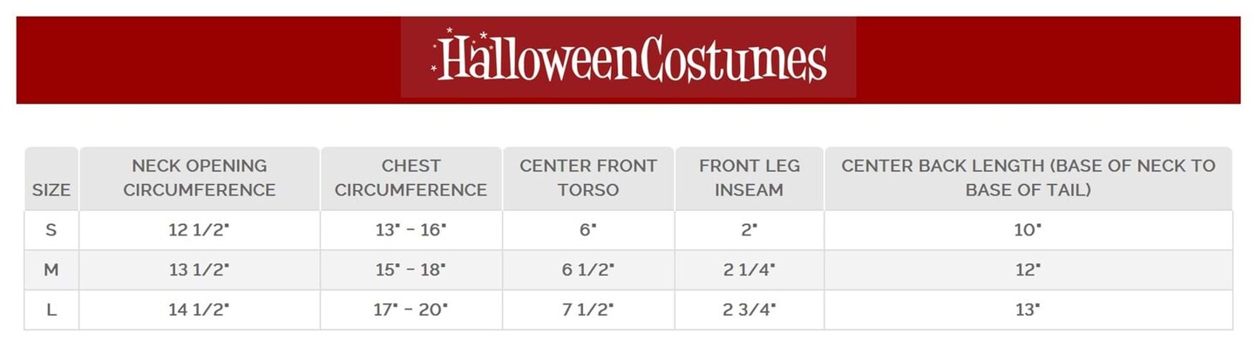
Task: Click the Front Leg Inseam header
Action: pos(750,178)
